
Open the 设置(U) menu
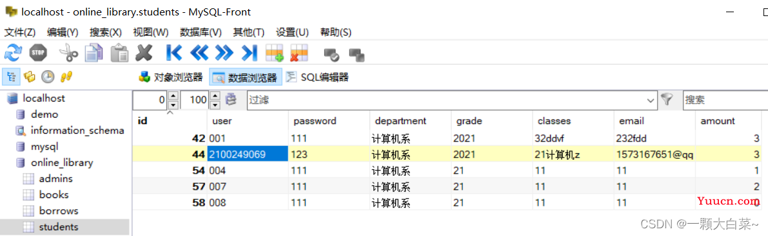(x=292, y=32)
